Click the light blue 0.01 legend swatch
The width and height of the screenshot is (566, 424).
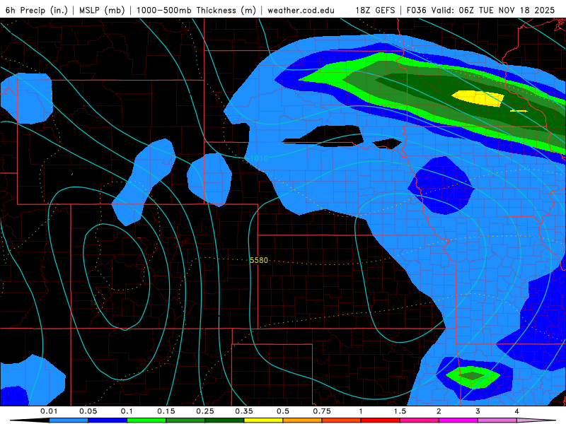(x=69, y=420)
